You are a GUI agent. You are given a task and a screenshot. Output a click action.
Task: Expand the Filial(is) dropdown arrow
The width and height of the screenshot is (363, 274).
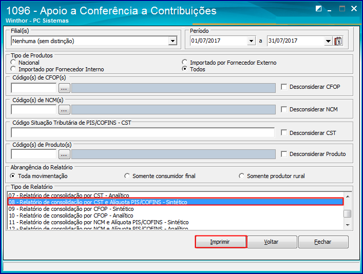pyautogui.click(x=173, y=41)
